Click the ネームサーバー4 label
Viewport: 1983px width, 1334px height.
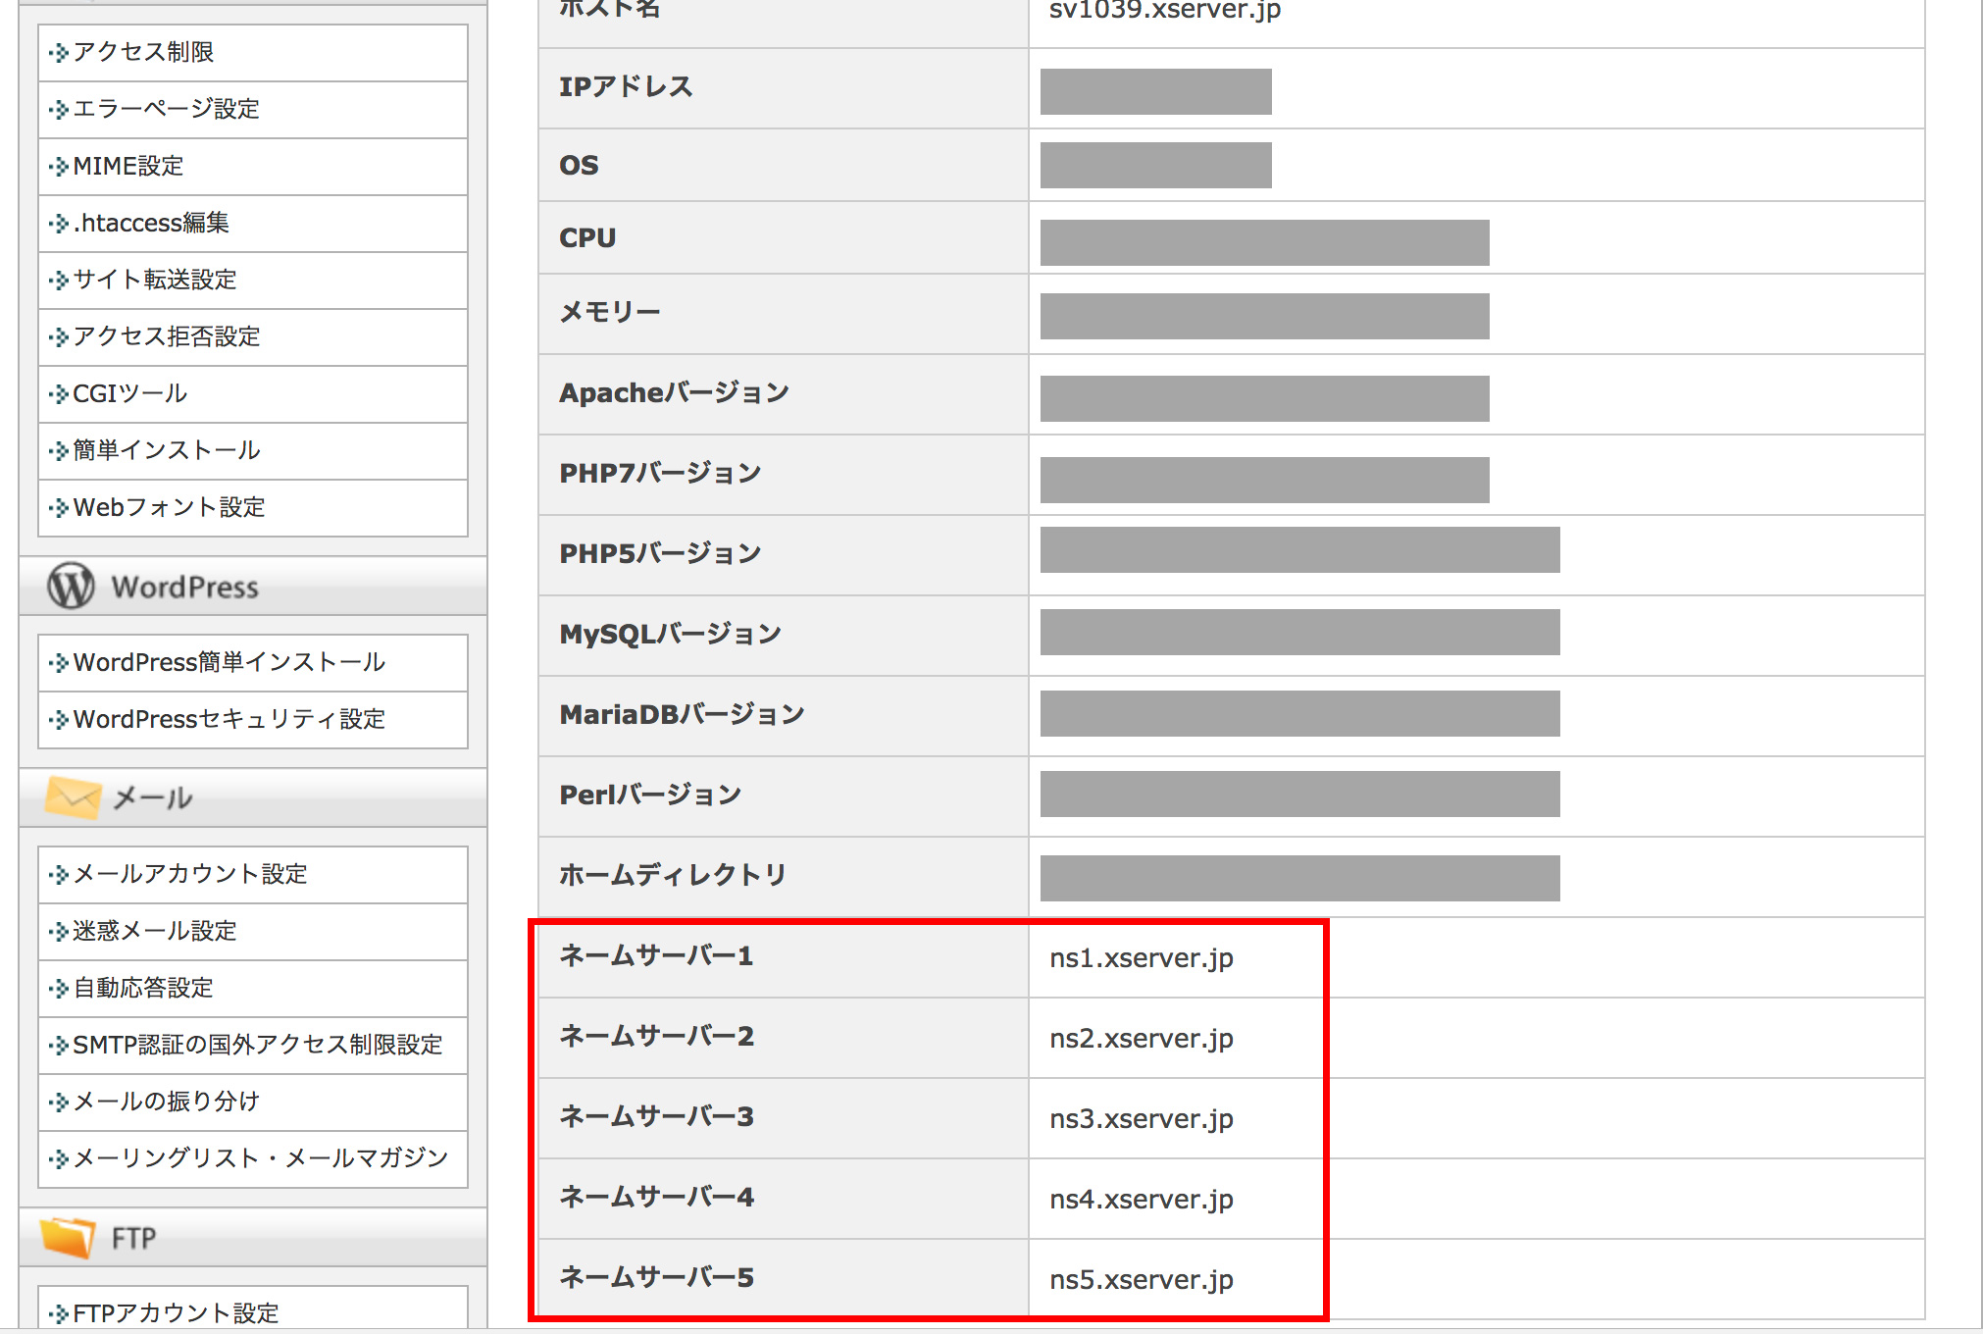point(656,1198)
